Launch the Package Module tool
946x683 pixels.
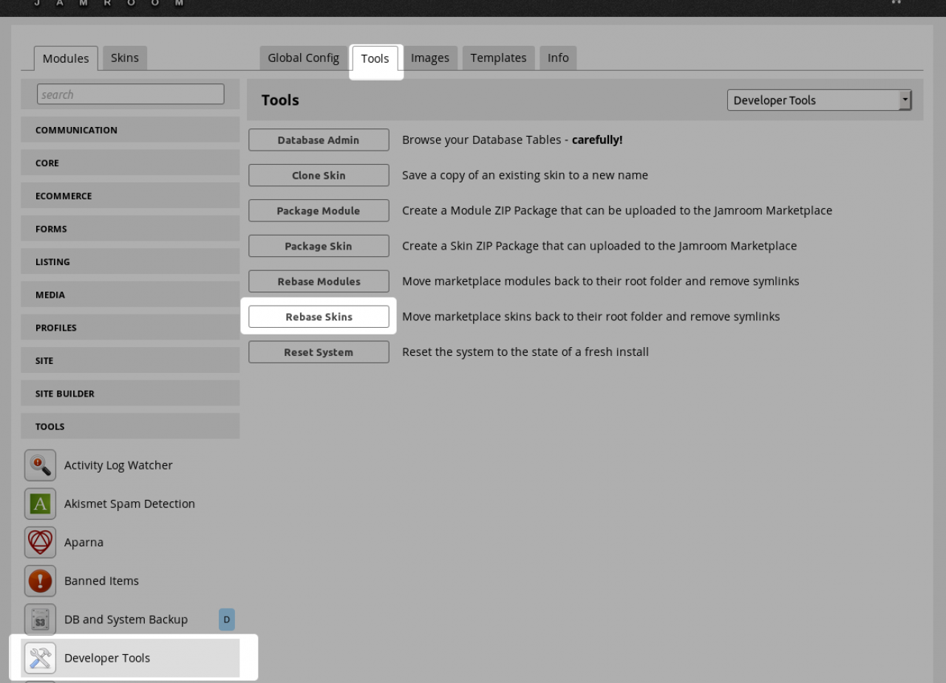pos(319,210)
